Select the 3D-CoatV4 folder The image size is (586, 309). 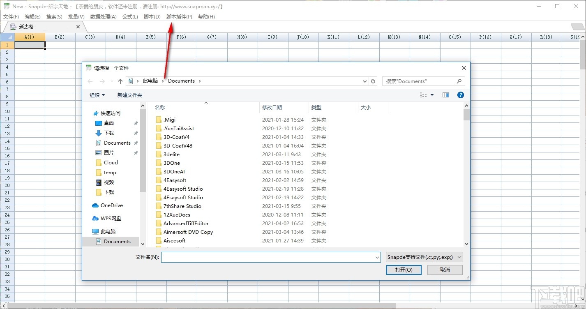point(172,137)
